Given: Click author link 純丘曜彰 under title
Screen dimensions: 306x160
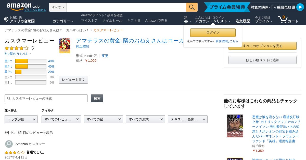Looking at the screenshot, I should coord(83,46).
